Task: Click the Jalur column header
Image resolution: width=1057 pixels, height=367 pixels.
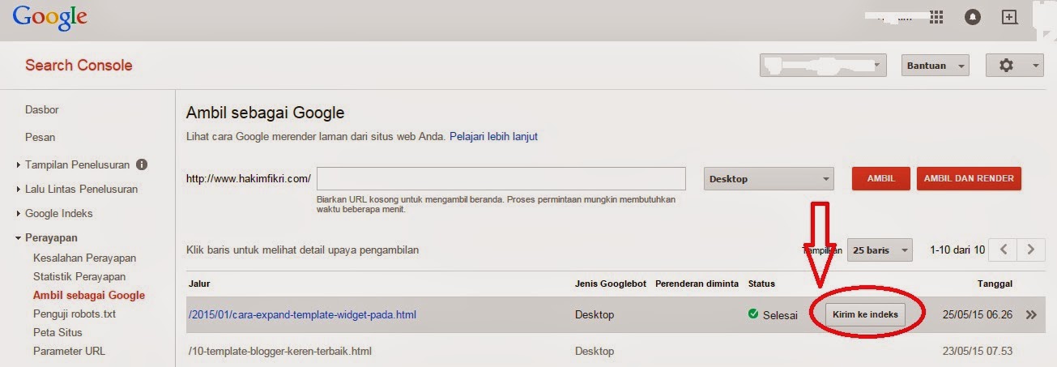Action: pyautogui.click(x=199, y=284)
